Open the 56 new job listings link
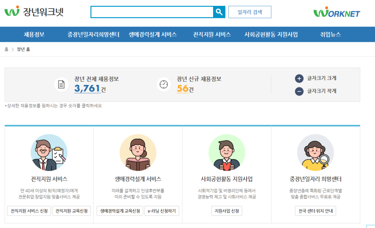Screen dimensions: 375x228 (x=182, y=89)
